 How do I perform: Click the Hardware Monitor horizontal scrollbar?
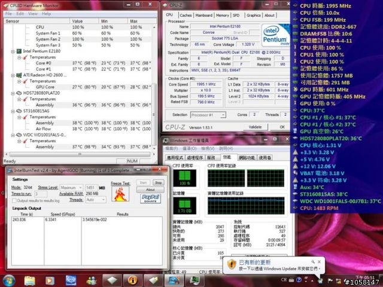coord(80,154)
